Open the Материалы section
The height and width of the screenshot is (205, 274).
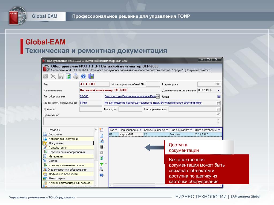(x=68, y=156)
